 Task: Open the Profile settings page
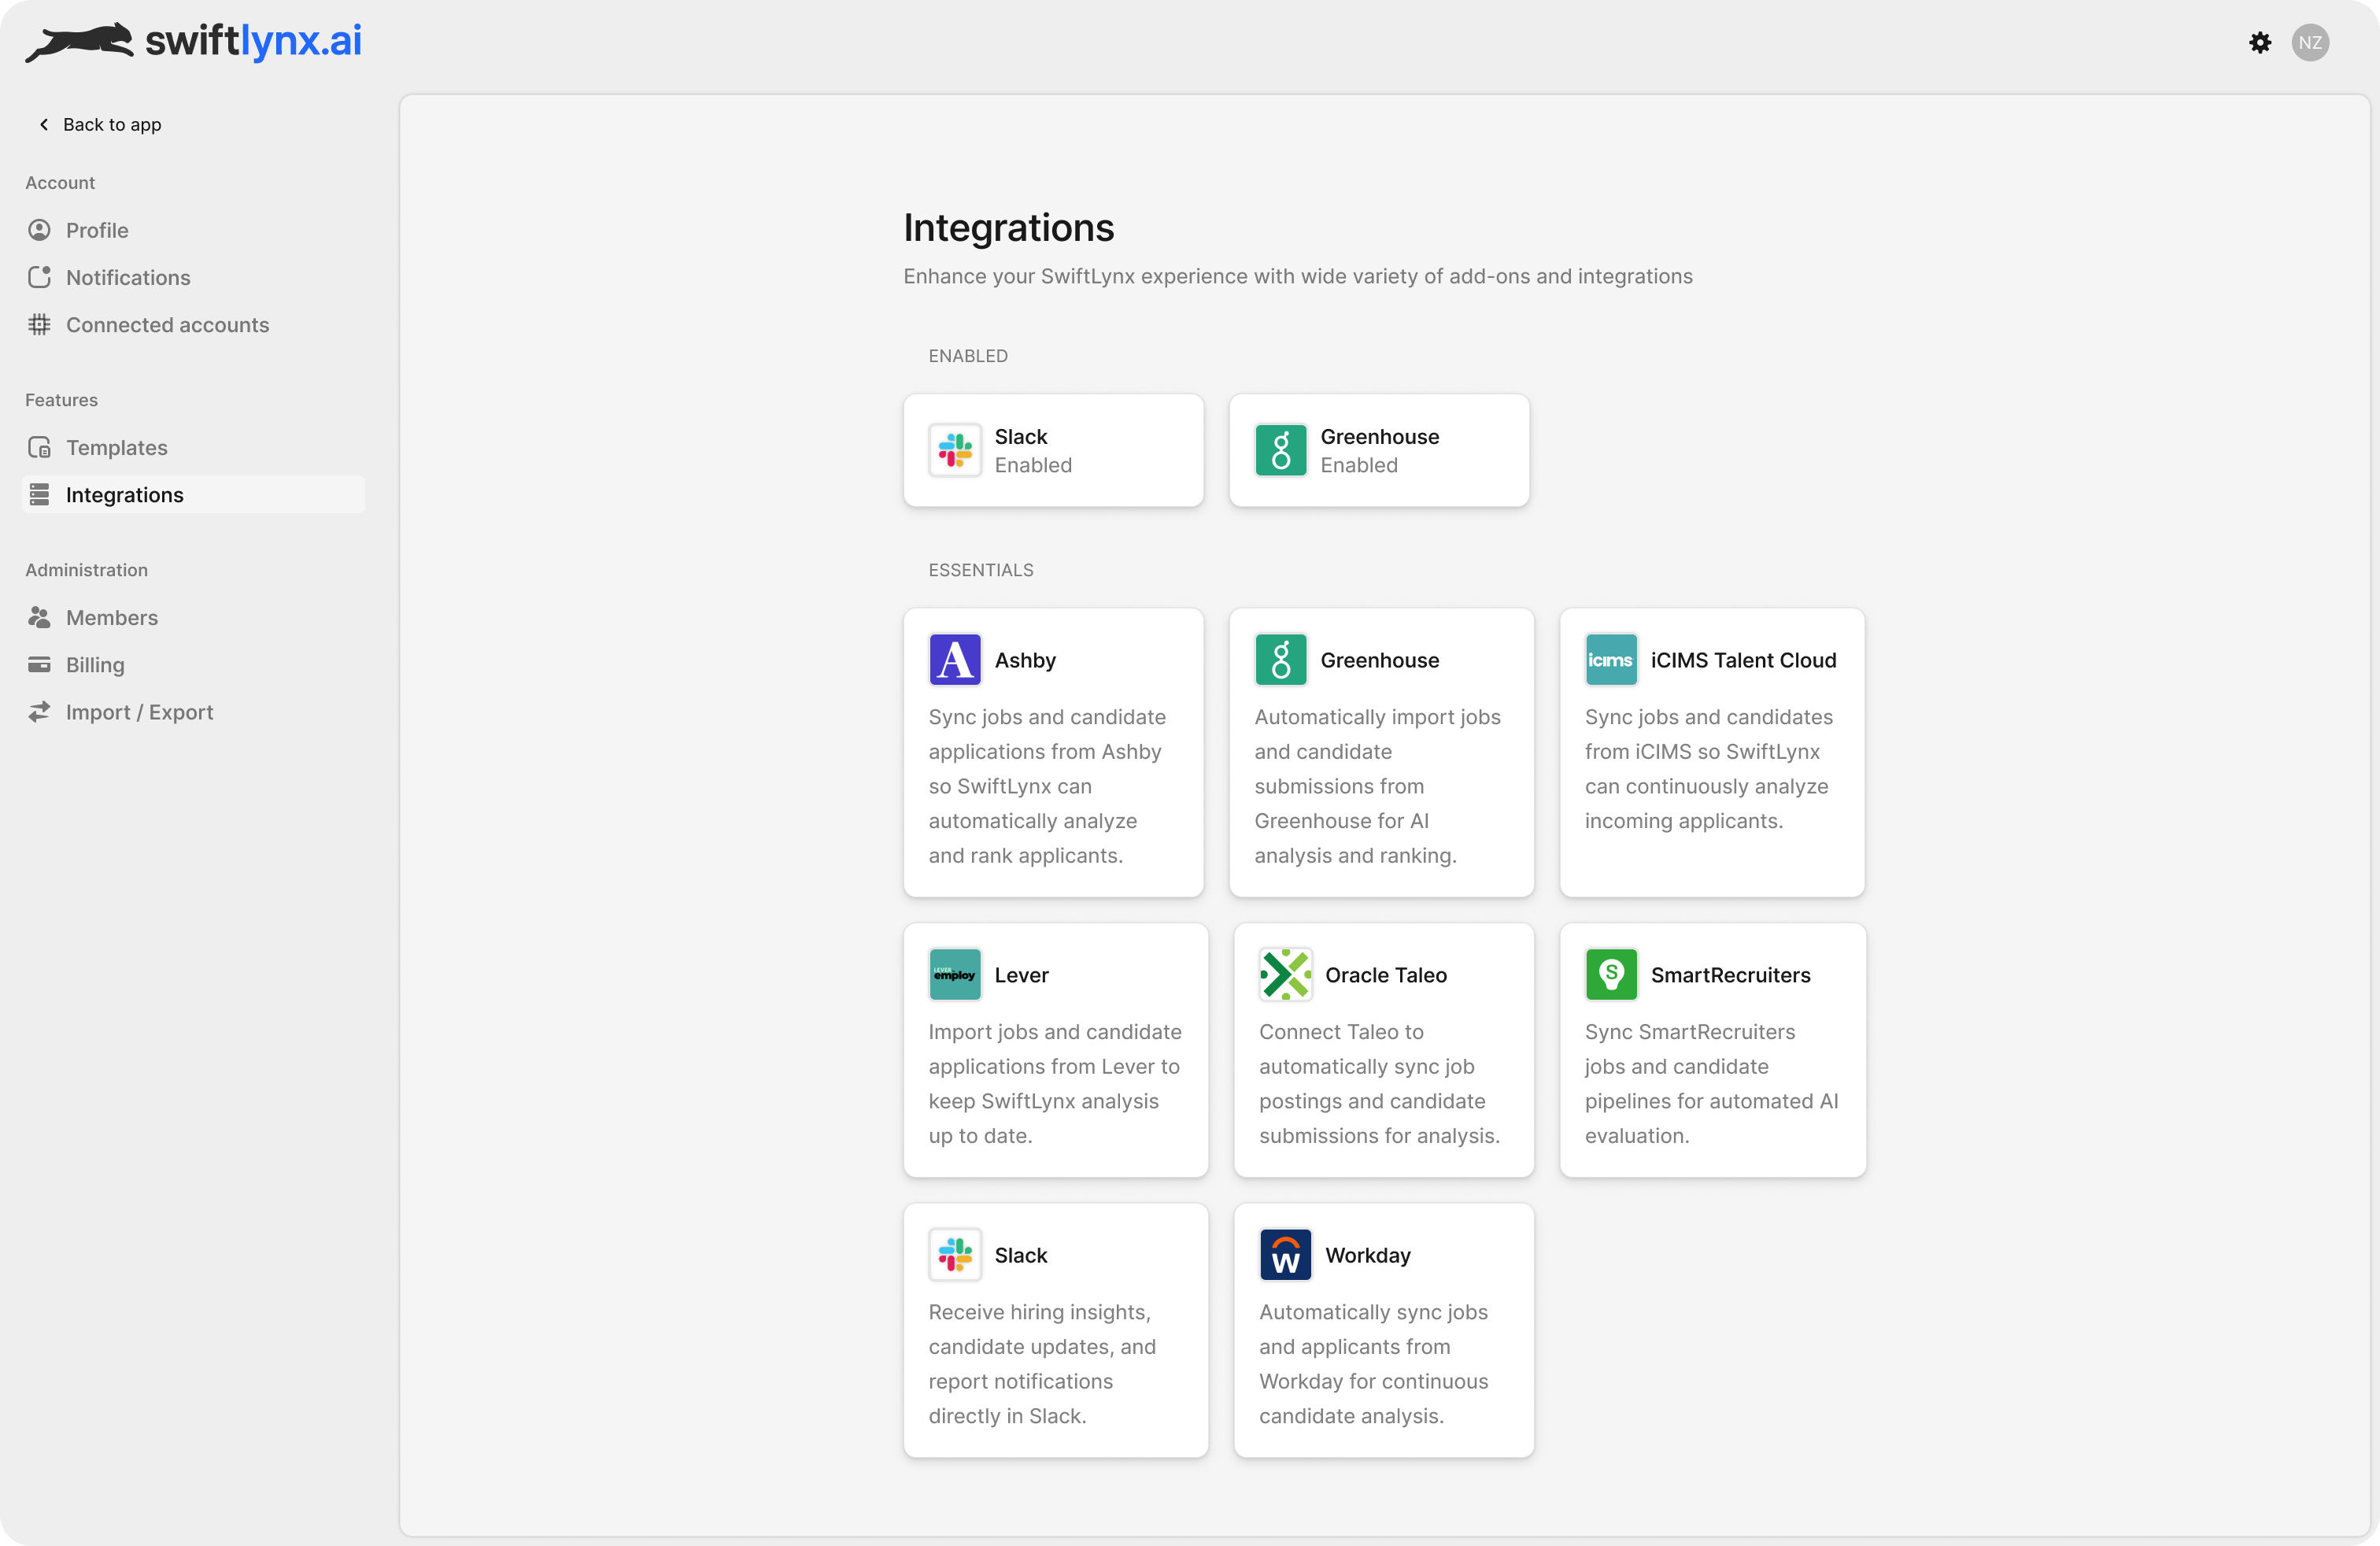coord(97,230)
